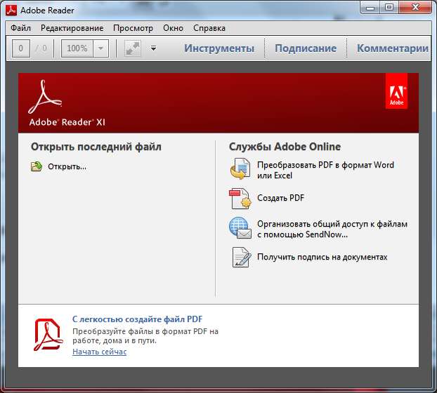Open the Комментарии pane
The width and height of the screenshot is (437, 393).
[393, 48]
